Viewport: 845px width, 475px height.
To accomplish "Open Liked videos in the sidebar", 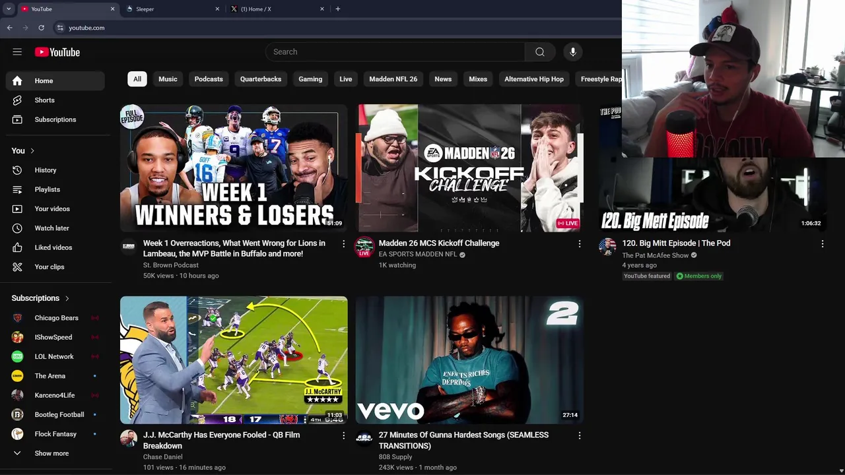I will (x=55, y=247).
